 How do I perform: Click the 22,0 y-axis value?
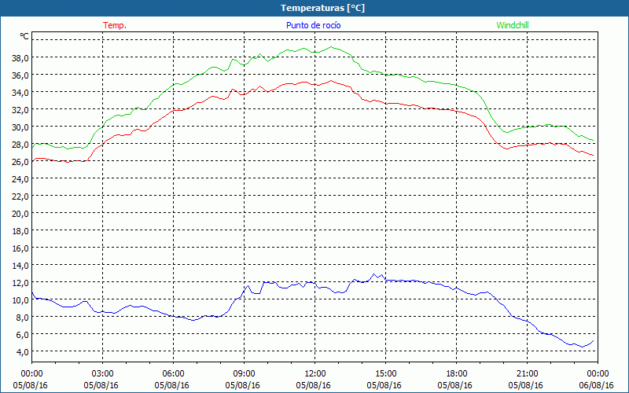click(x=20, y=196)
